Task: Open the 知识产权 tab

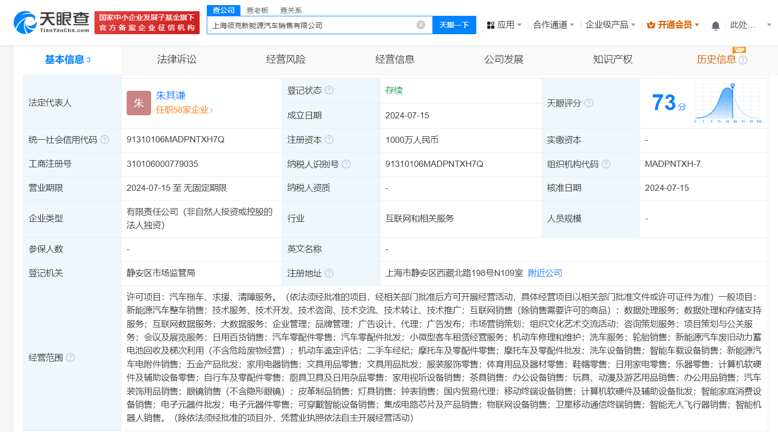Action: point(613,59)
